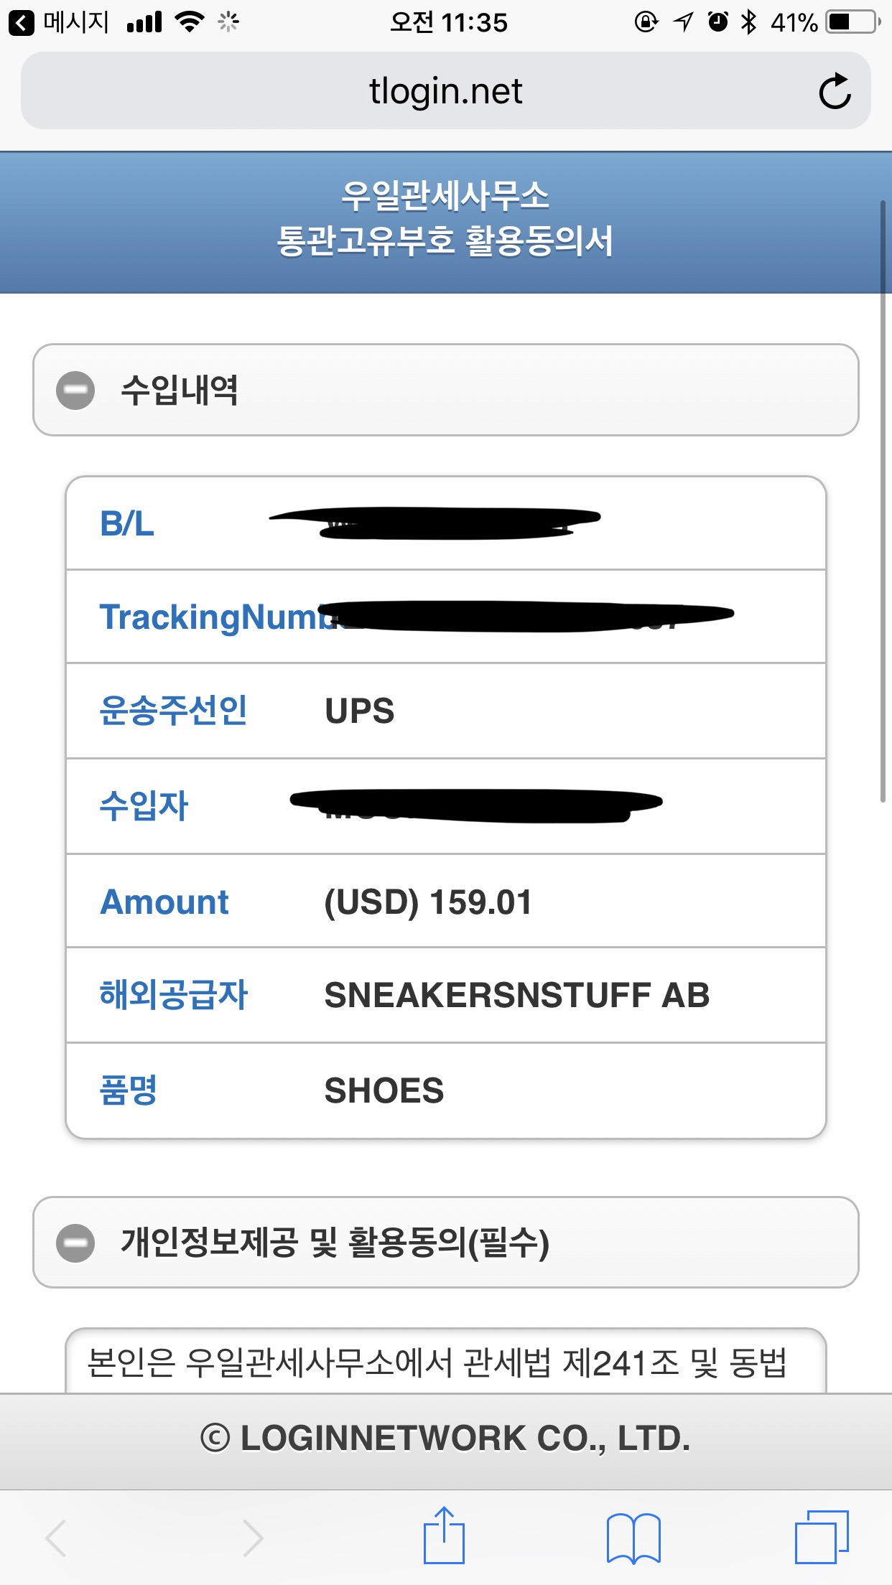Return to the 메시지 app
The image size is (892, 1585).
coord(60,23)
